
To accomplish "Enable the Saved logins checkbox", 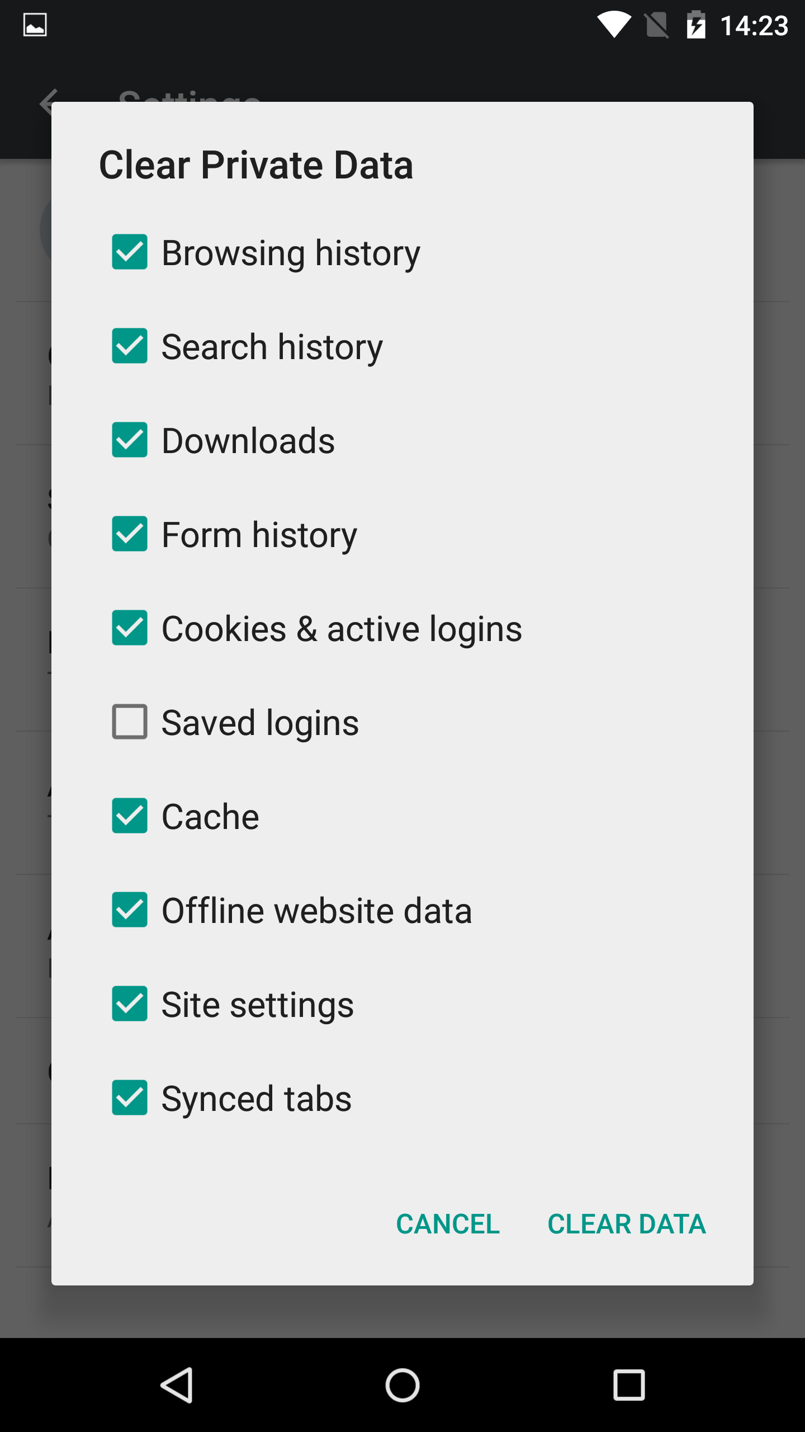I will click(x=130, y=722).
